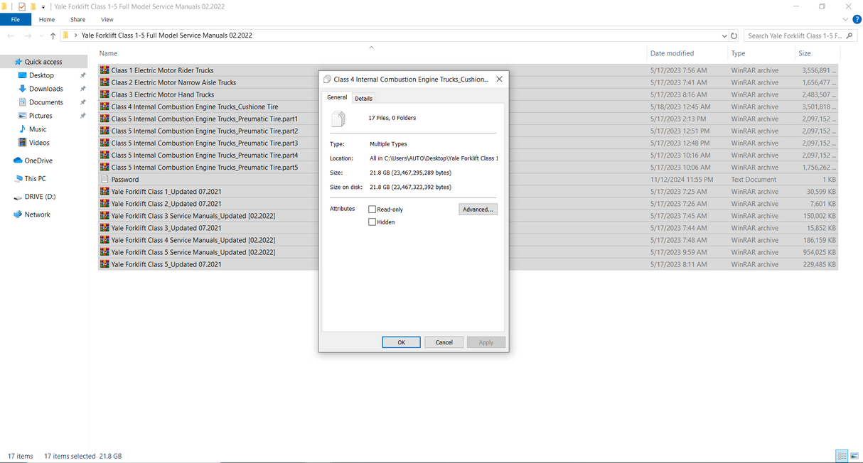
Task: Switch to large icons view in the status bar
Action: [x=854, y=456]
